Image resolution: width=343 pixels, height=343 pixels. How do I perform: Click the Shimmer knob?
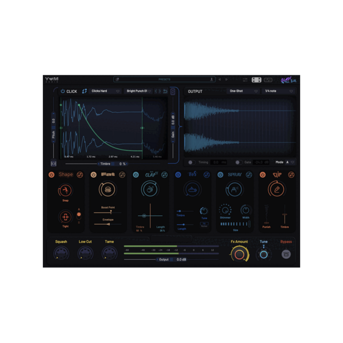coord(225,210)
